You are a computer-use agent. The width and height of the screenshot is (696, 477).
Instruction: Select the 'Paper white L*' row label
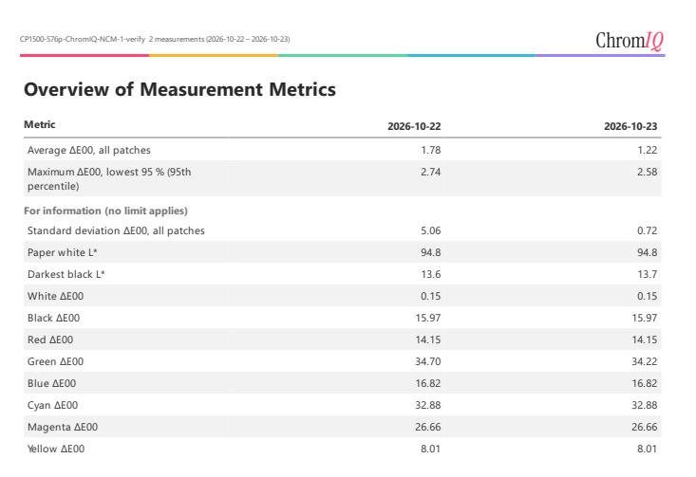pos(62,252)
